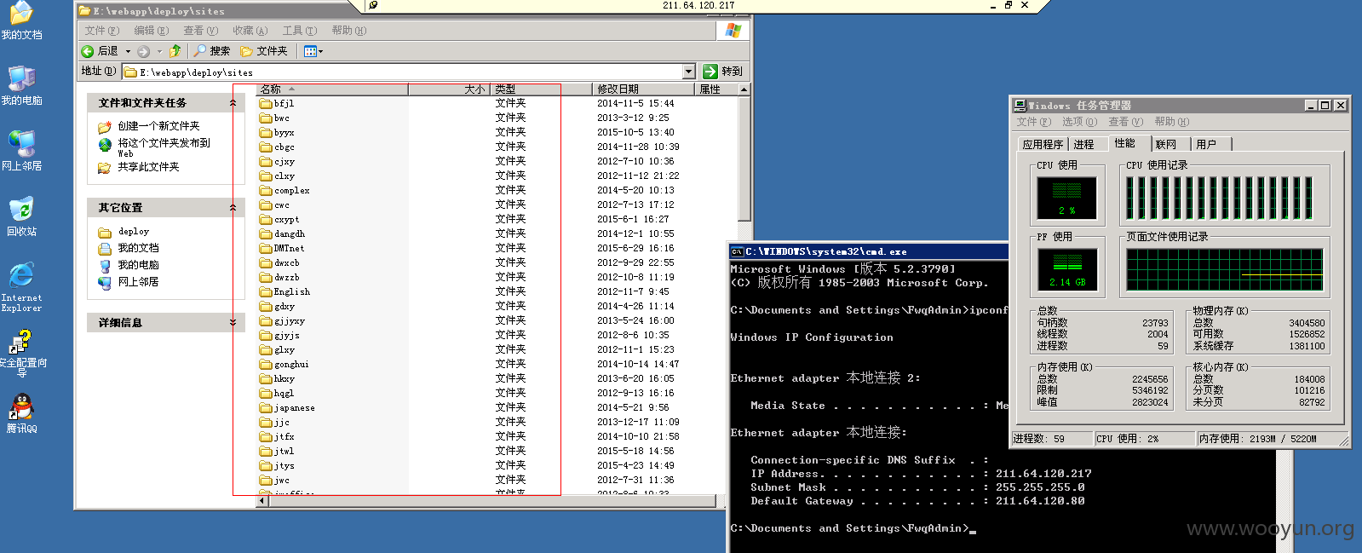1362x553 pixels.
Task: Sort by 类型 column header
Action: pos(541,89)
